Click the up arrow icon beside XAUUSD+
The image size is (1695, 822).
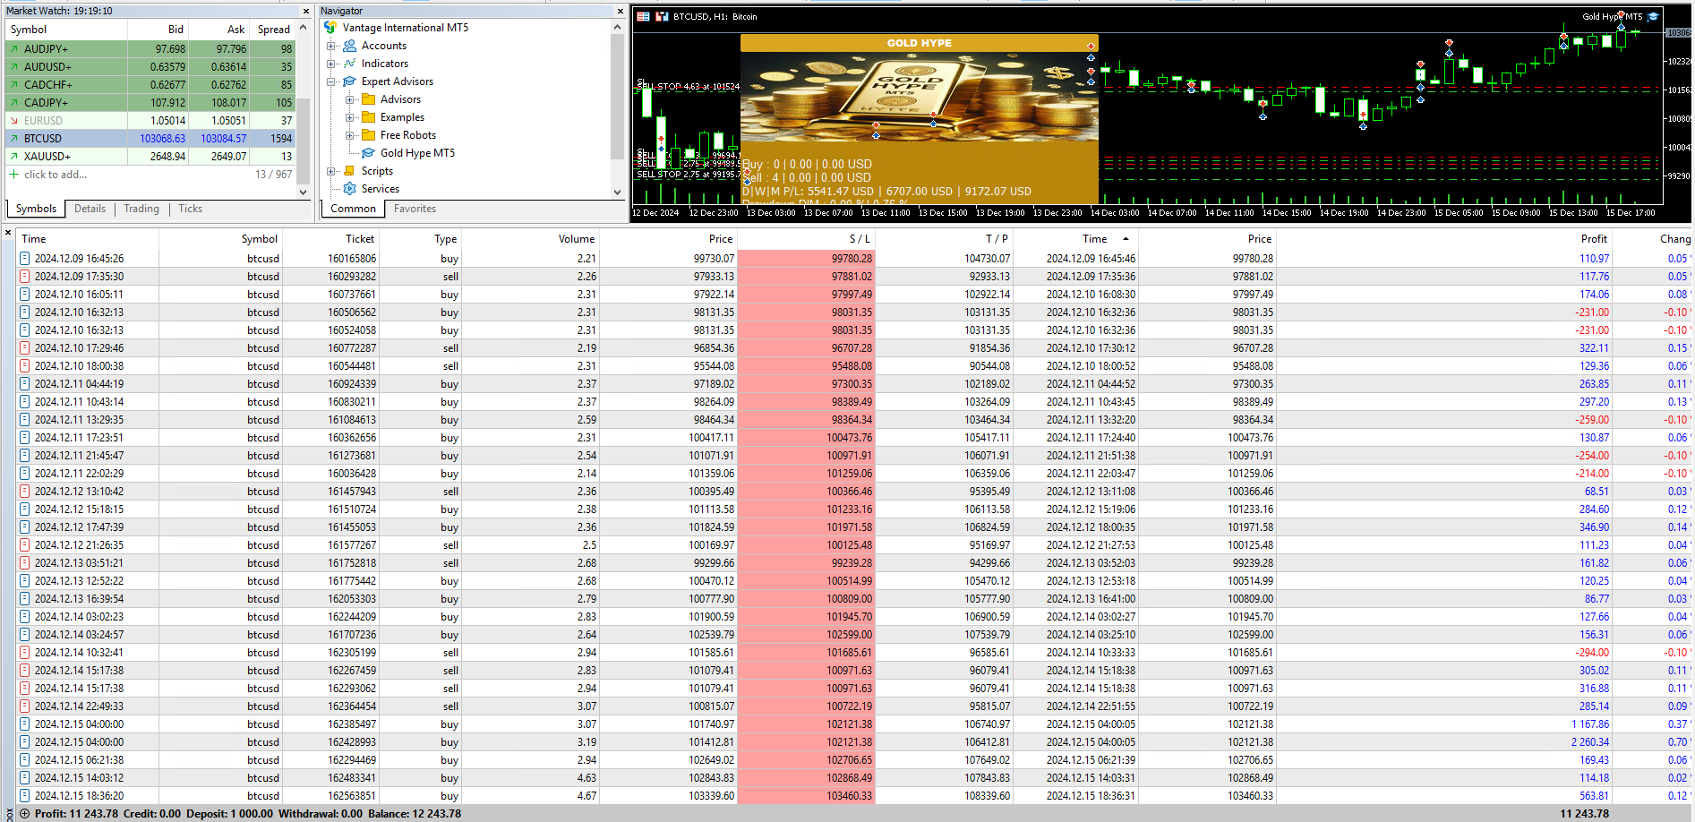click(13, 157)
